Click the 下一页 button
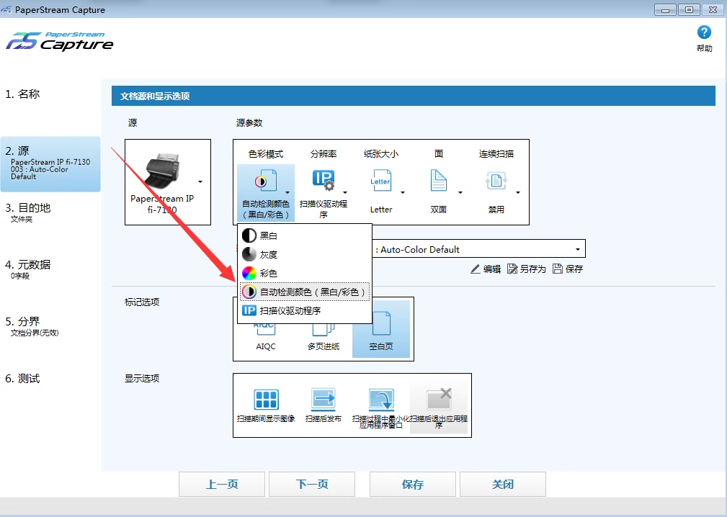 click(x=312, y=485)
